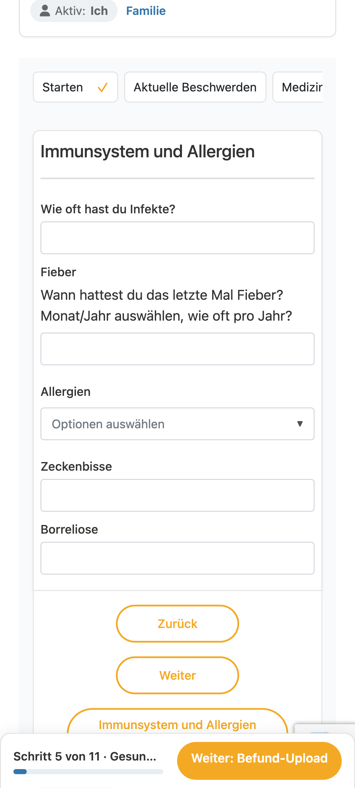The width and height of the screenshot is (355, 788).
Task: Click the Zeckenbisse text field
Action: (177, 495)
